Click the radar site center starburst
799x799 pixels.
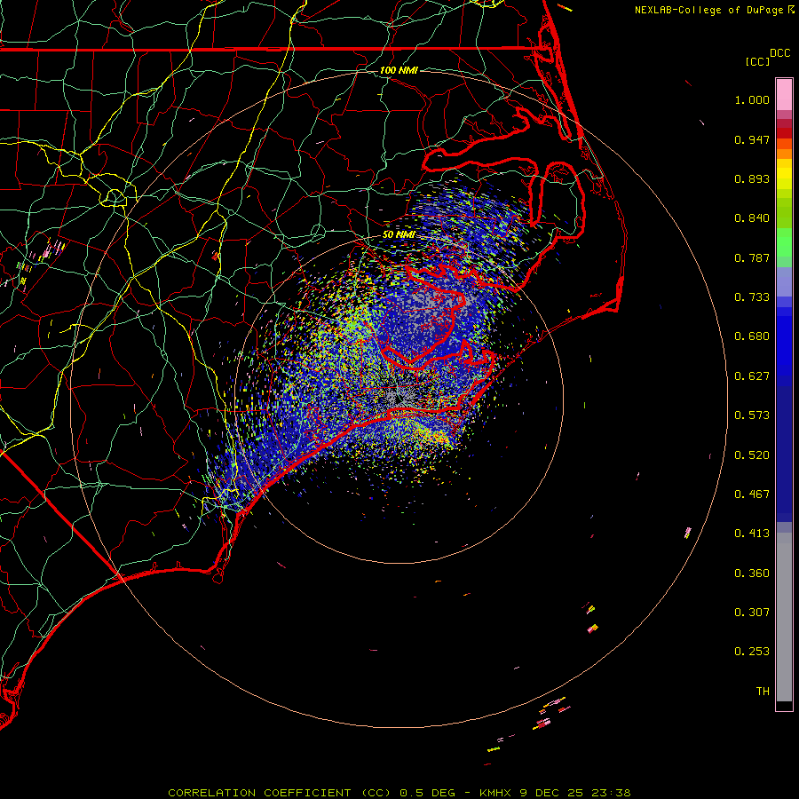(399, 399)
